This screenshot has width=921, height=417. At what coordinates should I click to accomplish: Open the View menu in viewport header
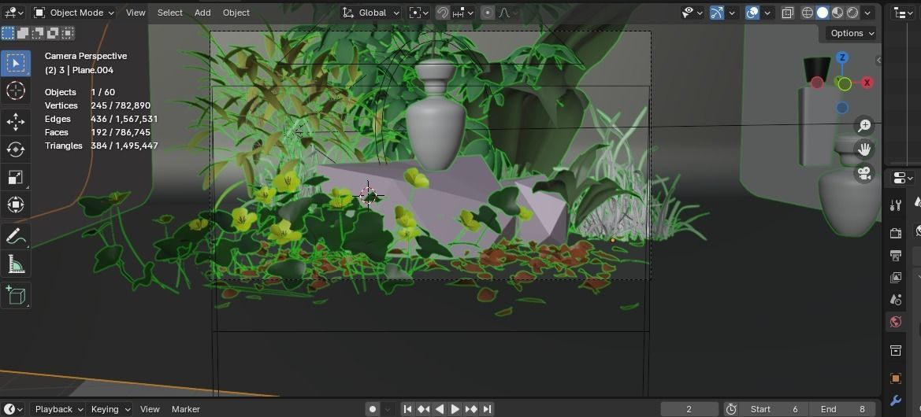[x=136, y=13]
